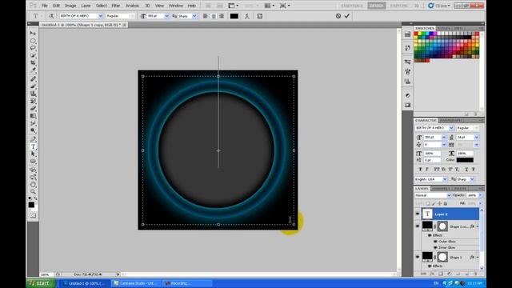Viewport: 512px width, 288px height.
Task: Switch to the Styles tab
Action: pyautogui.click(x=444, y=29)
